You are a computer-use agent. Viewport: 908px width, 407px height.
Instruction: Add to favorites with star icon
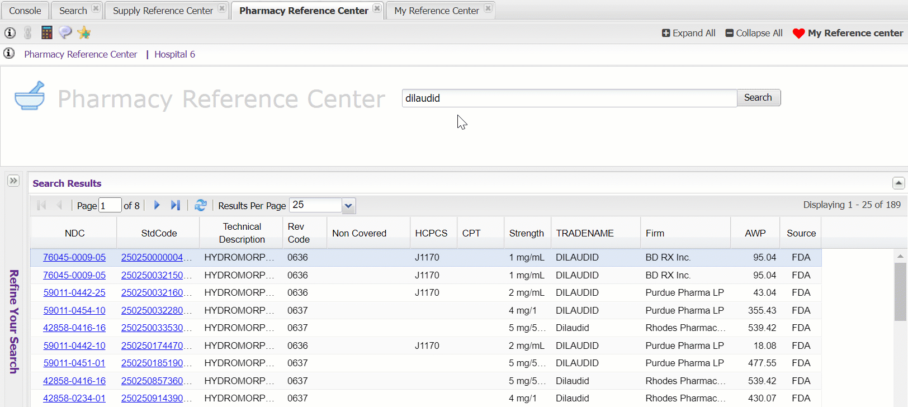point(84,33)
